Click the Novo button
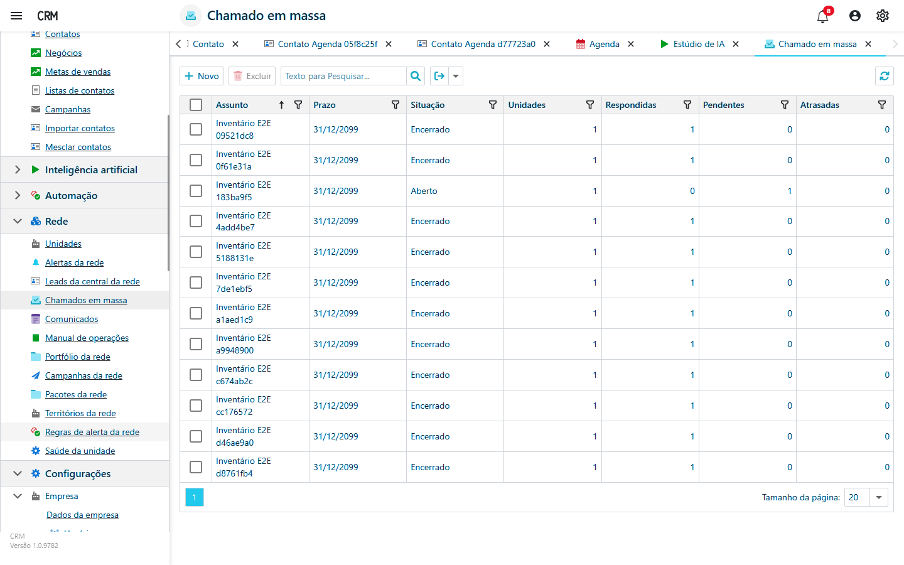Image resolution: width=904 pixels, height=565 pixels. tap(202, 76)
